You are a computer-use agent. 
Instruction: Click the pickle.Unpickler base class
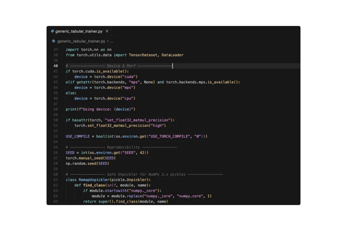[129, 180]
